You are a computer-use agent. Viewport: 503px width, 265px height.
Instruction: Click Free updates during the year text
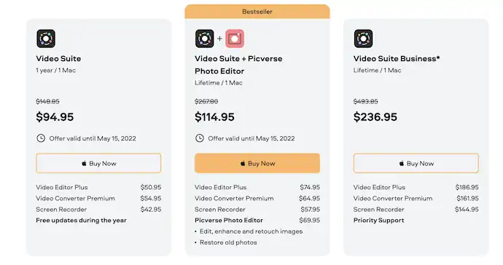[81, 220]
